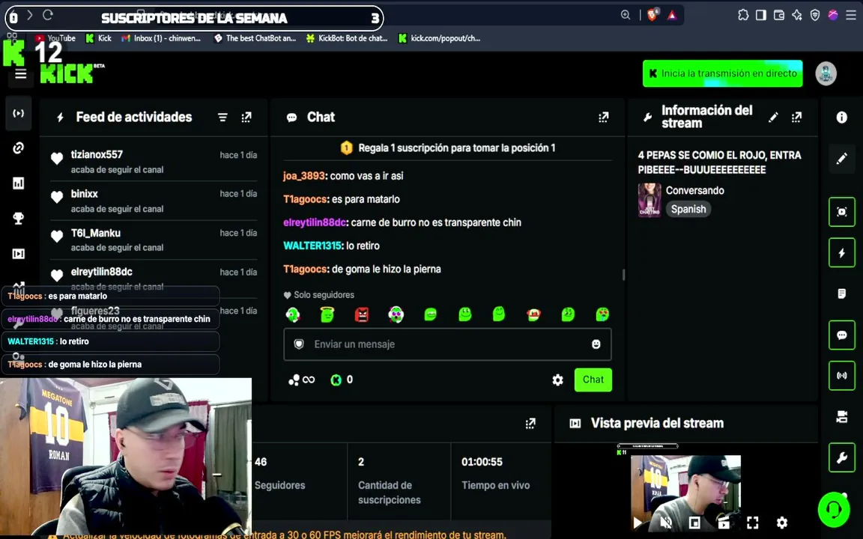Insert the last crying green emote
This screenshot has width=863, height=539.
tap(602, 314)
